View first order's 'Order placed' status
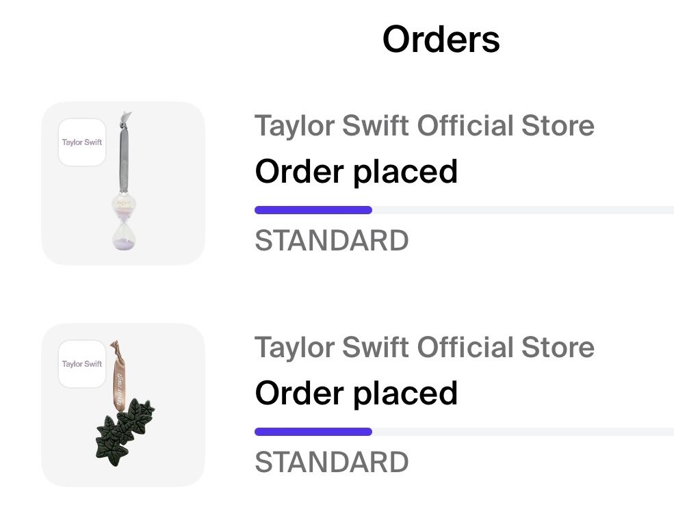This screenshot has width=674, height=531. pyautogui.click(x=356, y=172)
